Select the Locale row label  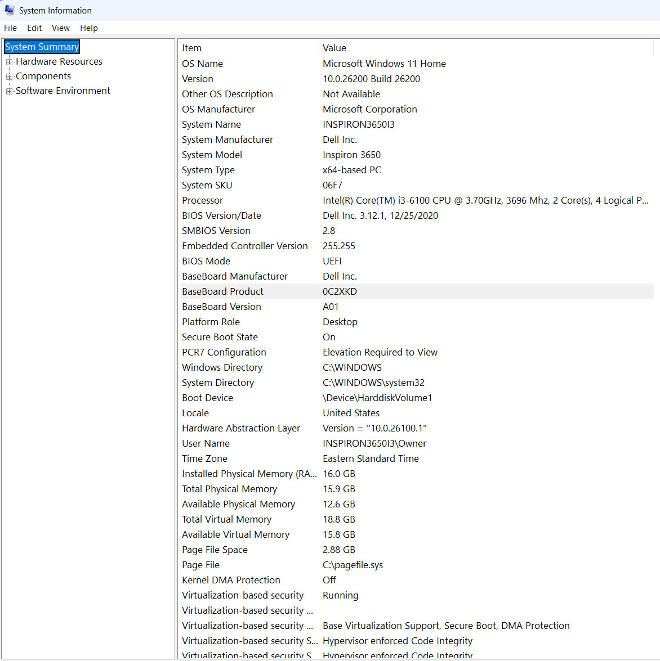[195, 413]
